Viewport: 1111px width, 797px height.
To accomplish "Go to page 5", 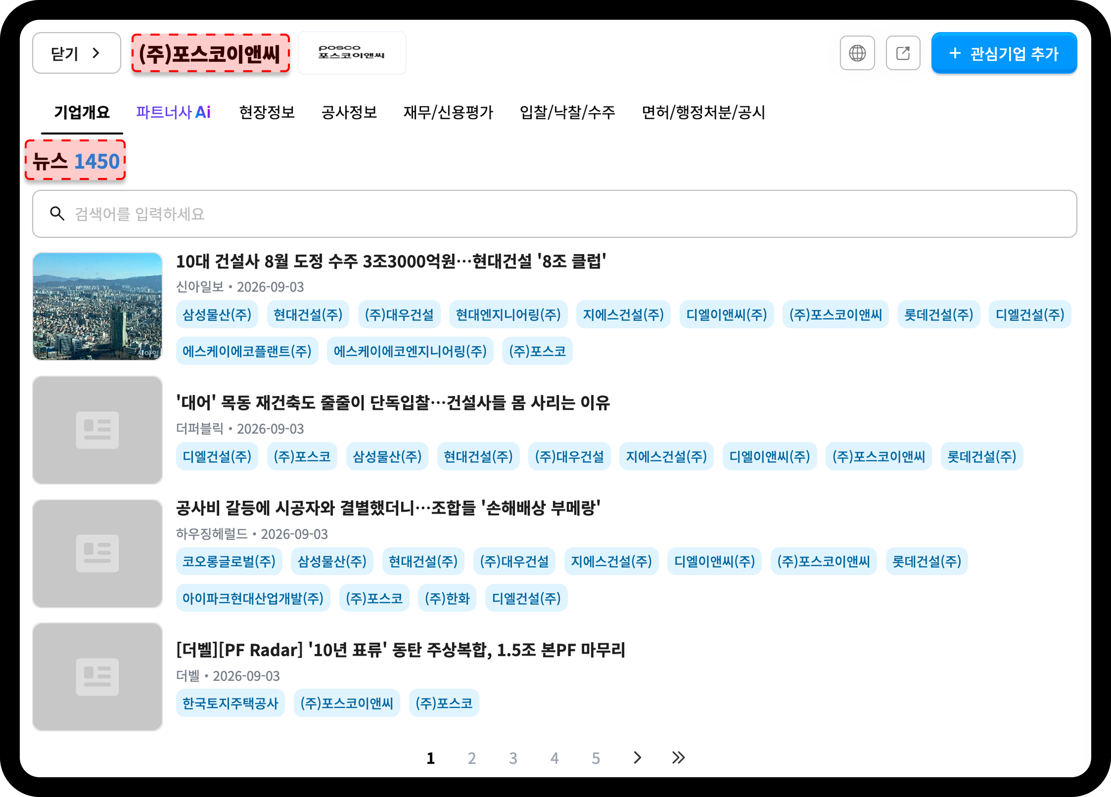I will tap(596, 758).
